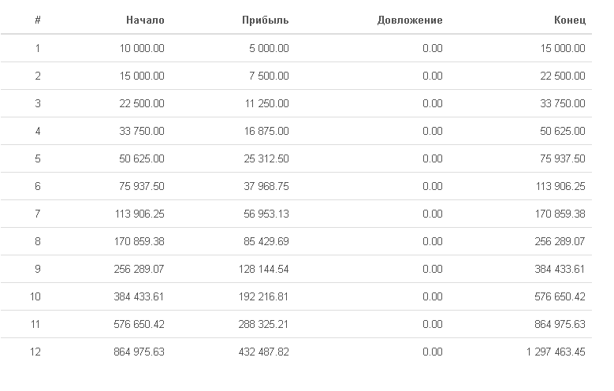Click row 6 Довложение value 0.00
Image resolution: width=614 pixels, height=391 pixels.
pyautogui.click(x=432, y=186)
